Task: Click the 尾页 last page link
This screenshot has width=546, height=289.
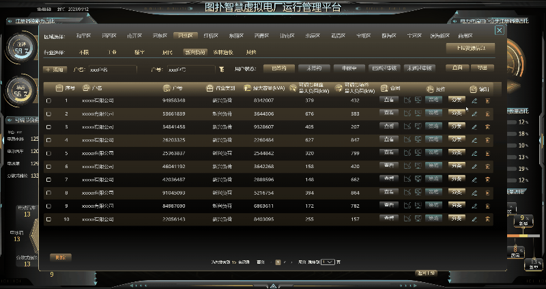Action: coord(302,262)
